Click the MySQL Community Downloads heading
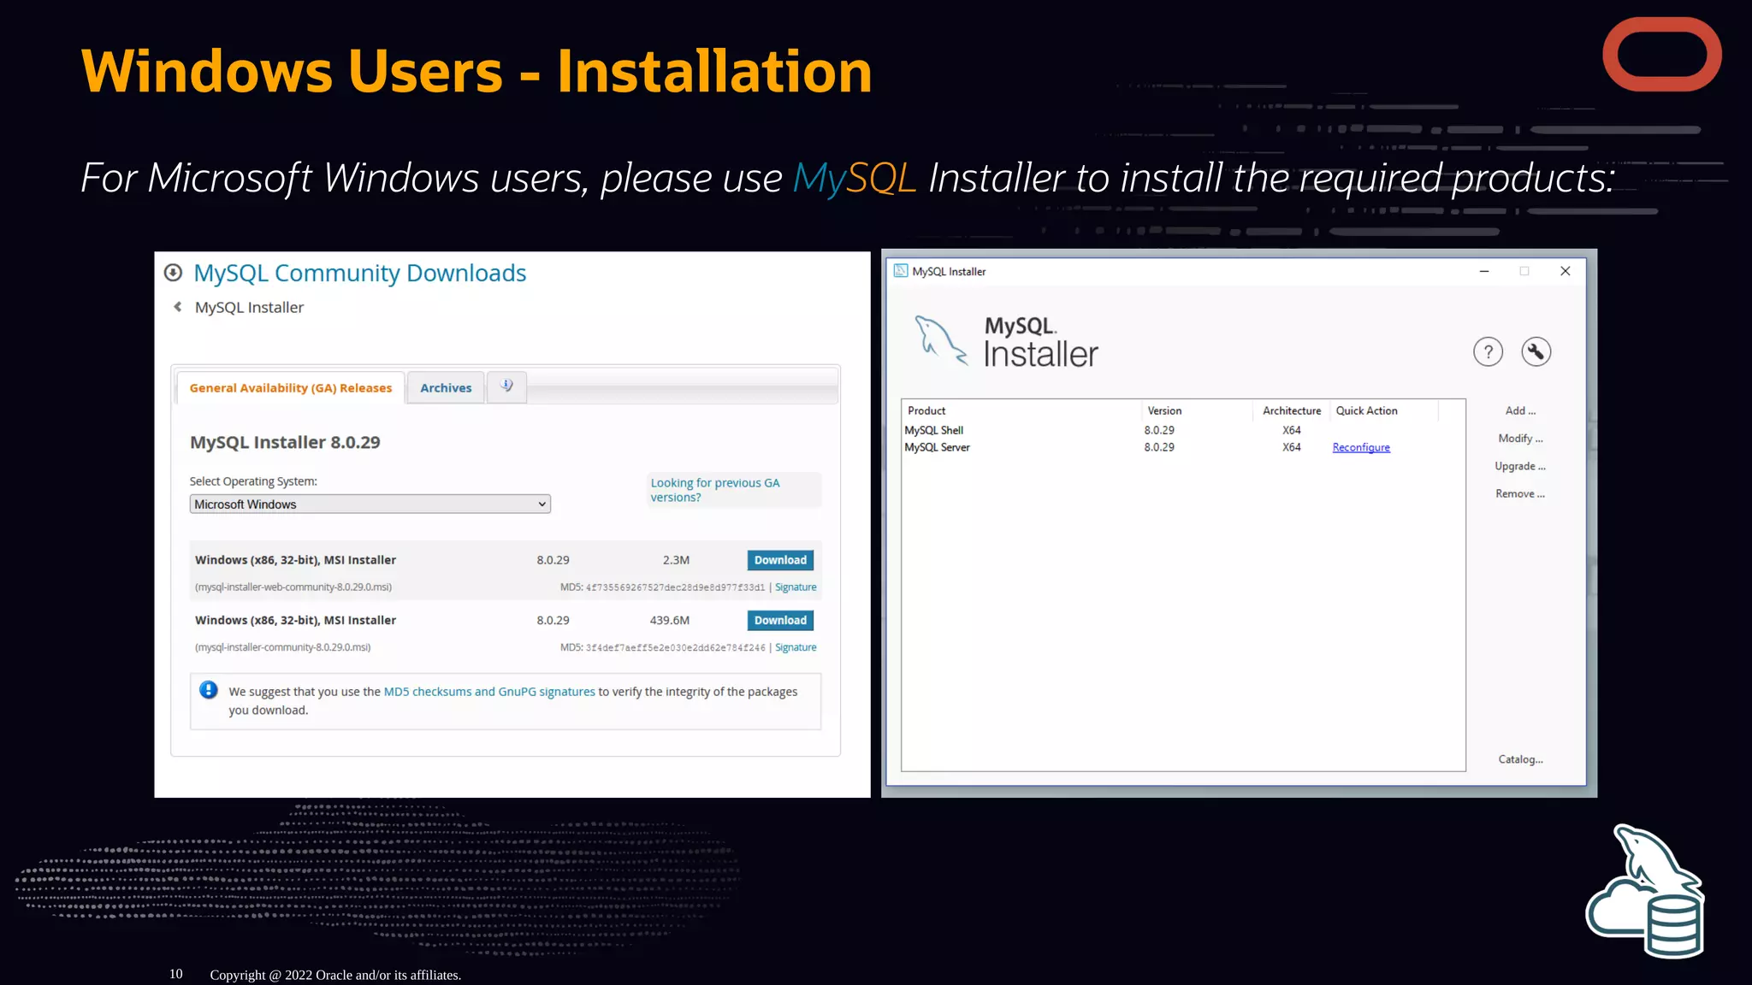This screenshot has width=1752, height=985. pos(359,273)
